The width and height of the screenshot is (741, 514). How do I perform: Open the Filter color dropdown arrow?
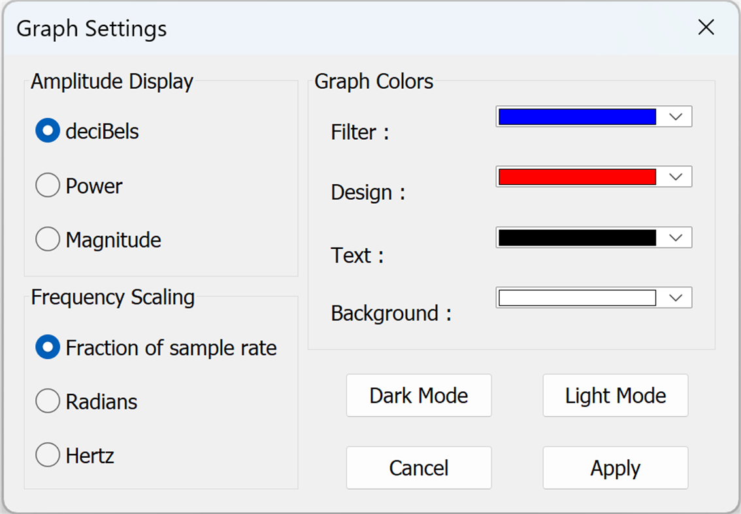tap(676, 117)
